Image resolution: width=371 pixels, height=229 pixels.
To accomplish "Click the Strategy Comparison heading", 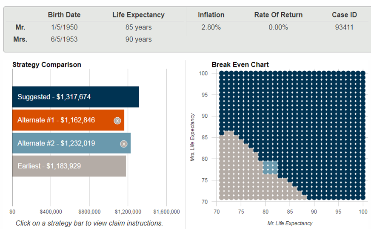I will pyautogui.click(x=47, y=65).
